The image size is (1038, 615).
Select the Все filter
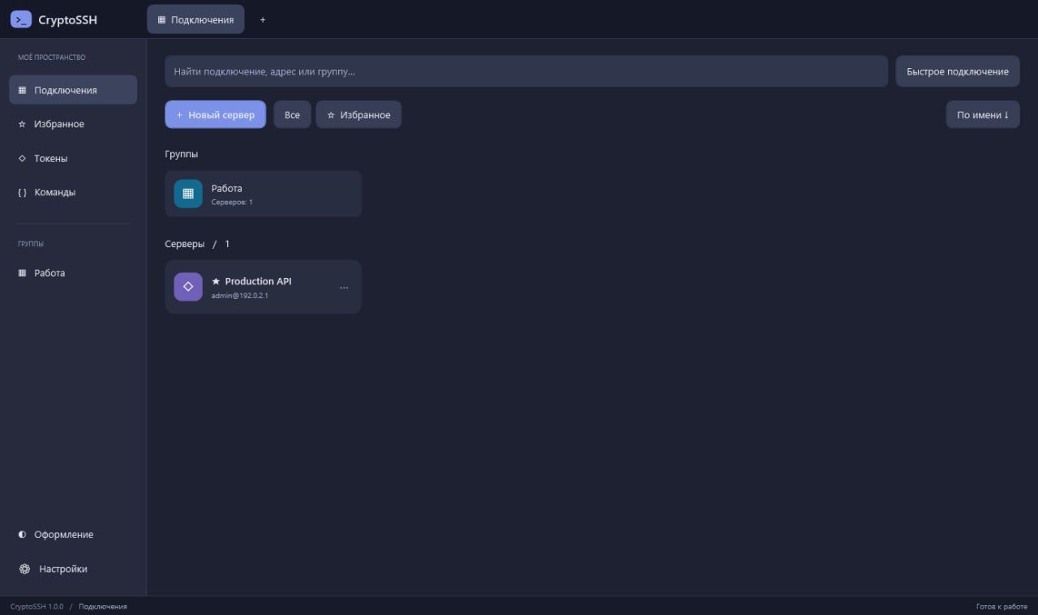pyautogui.click(x=292, y=115)
